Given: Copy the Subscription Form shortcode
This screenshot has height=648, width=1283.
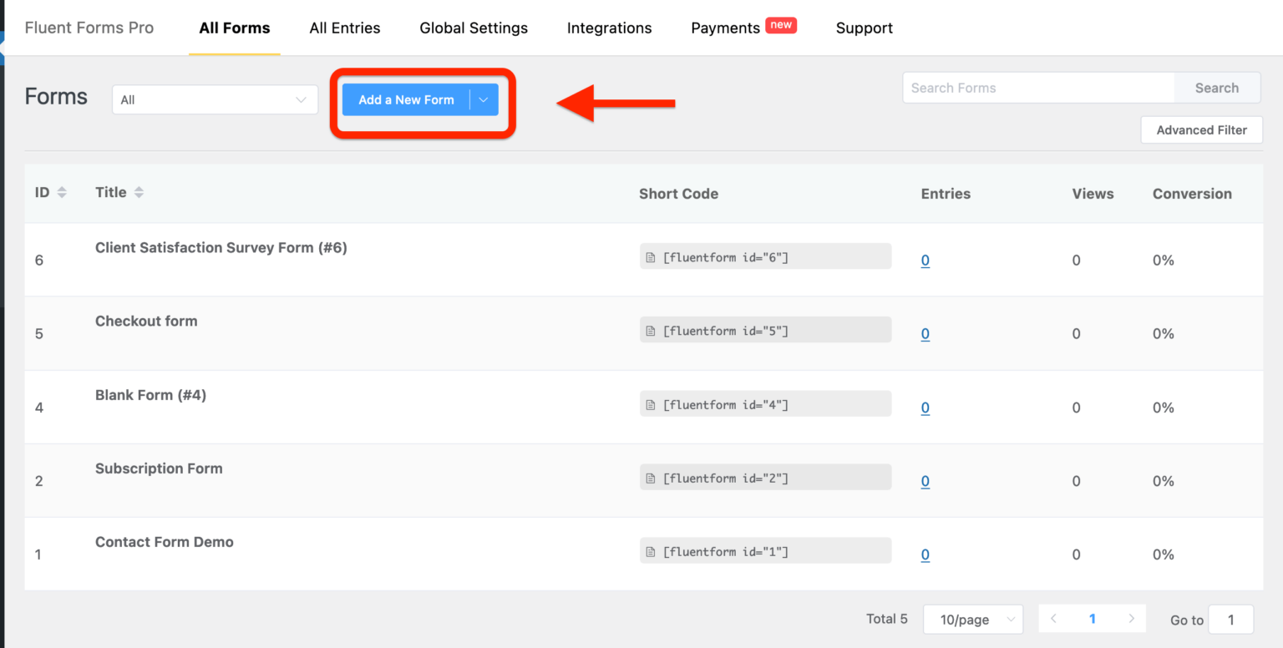Looking at the screenshot, I should pyautogui.click(x=765, y=477).
